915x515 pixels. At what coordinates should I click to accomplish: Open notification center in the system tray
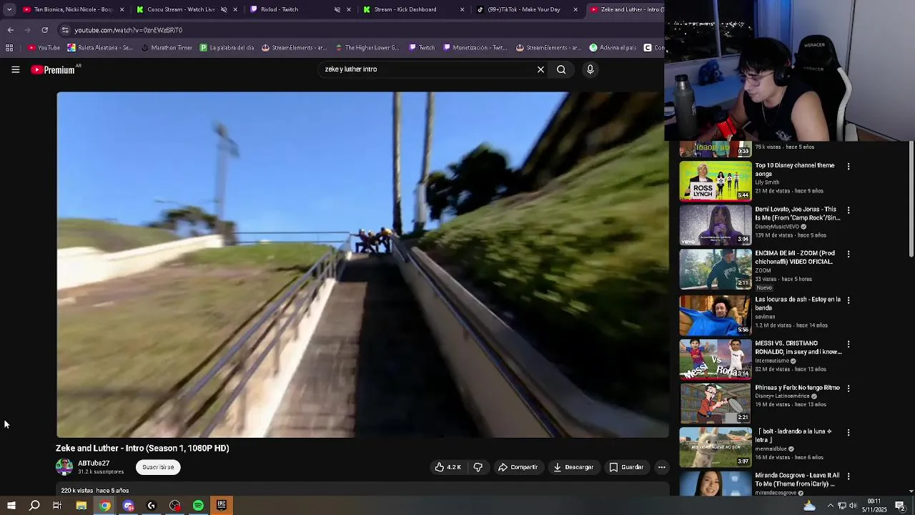click(900, 506)
